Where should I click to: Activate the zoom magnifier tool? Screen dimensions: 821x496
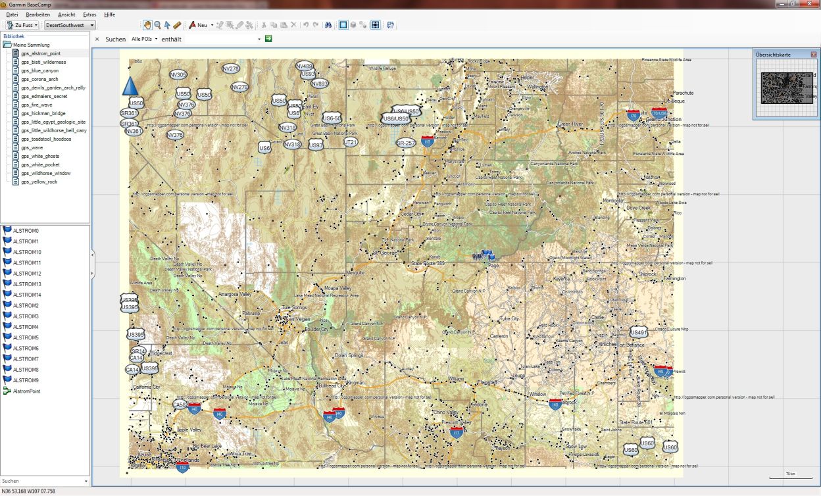[157, 25]
